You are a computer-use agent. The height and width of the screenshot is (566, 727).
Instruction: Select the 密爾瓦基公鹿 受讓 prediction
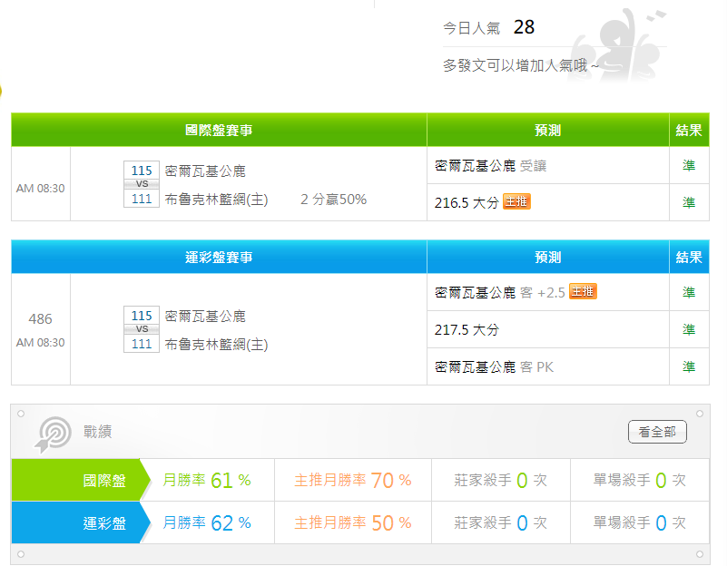(491, 166)
